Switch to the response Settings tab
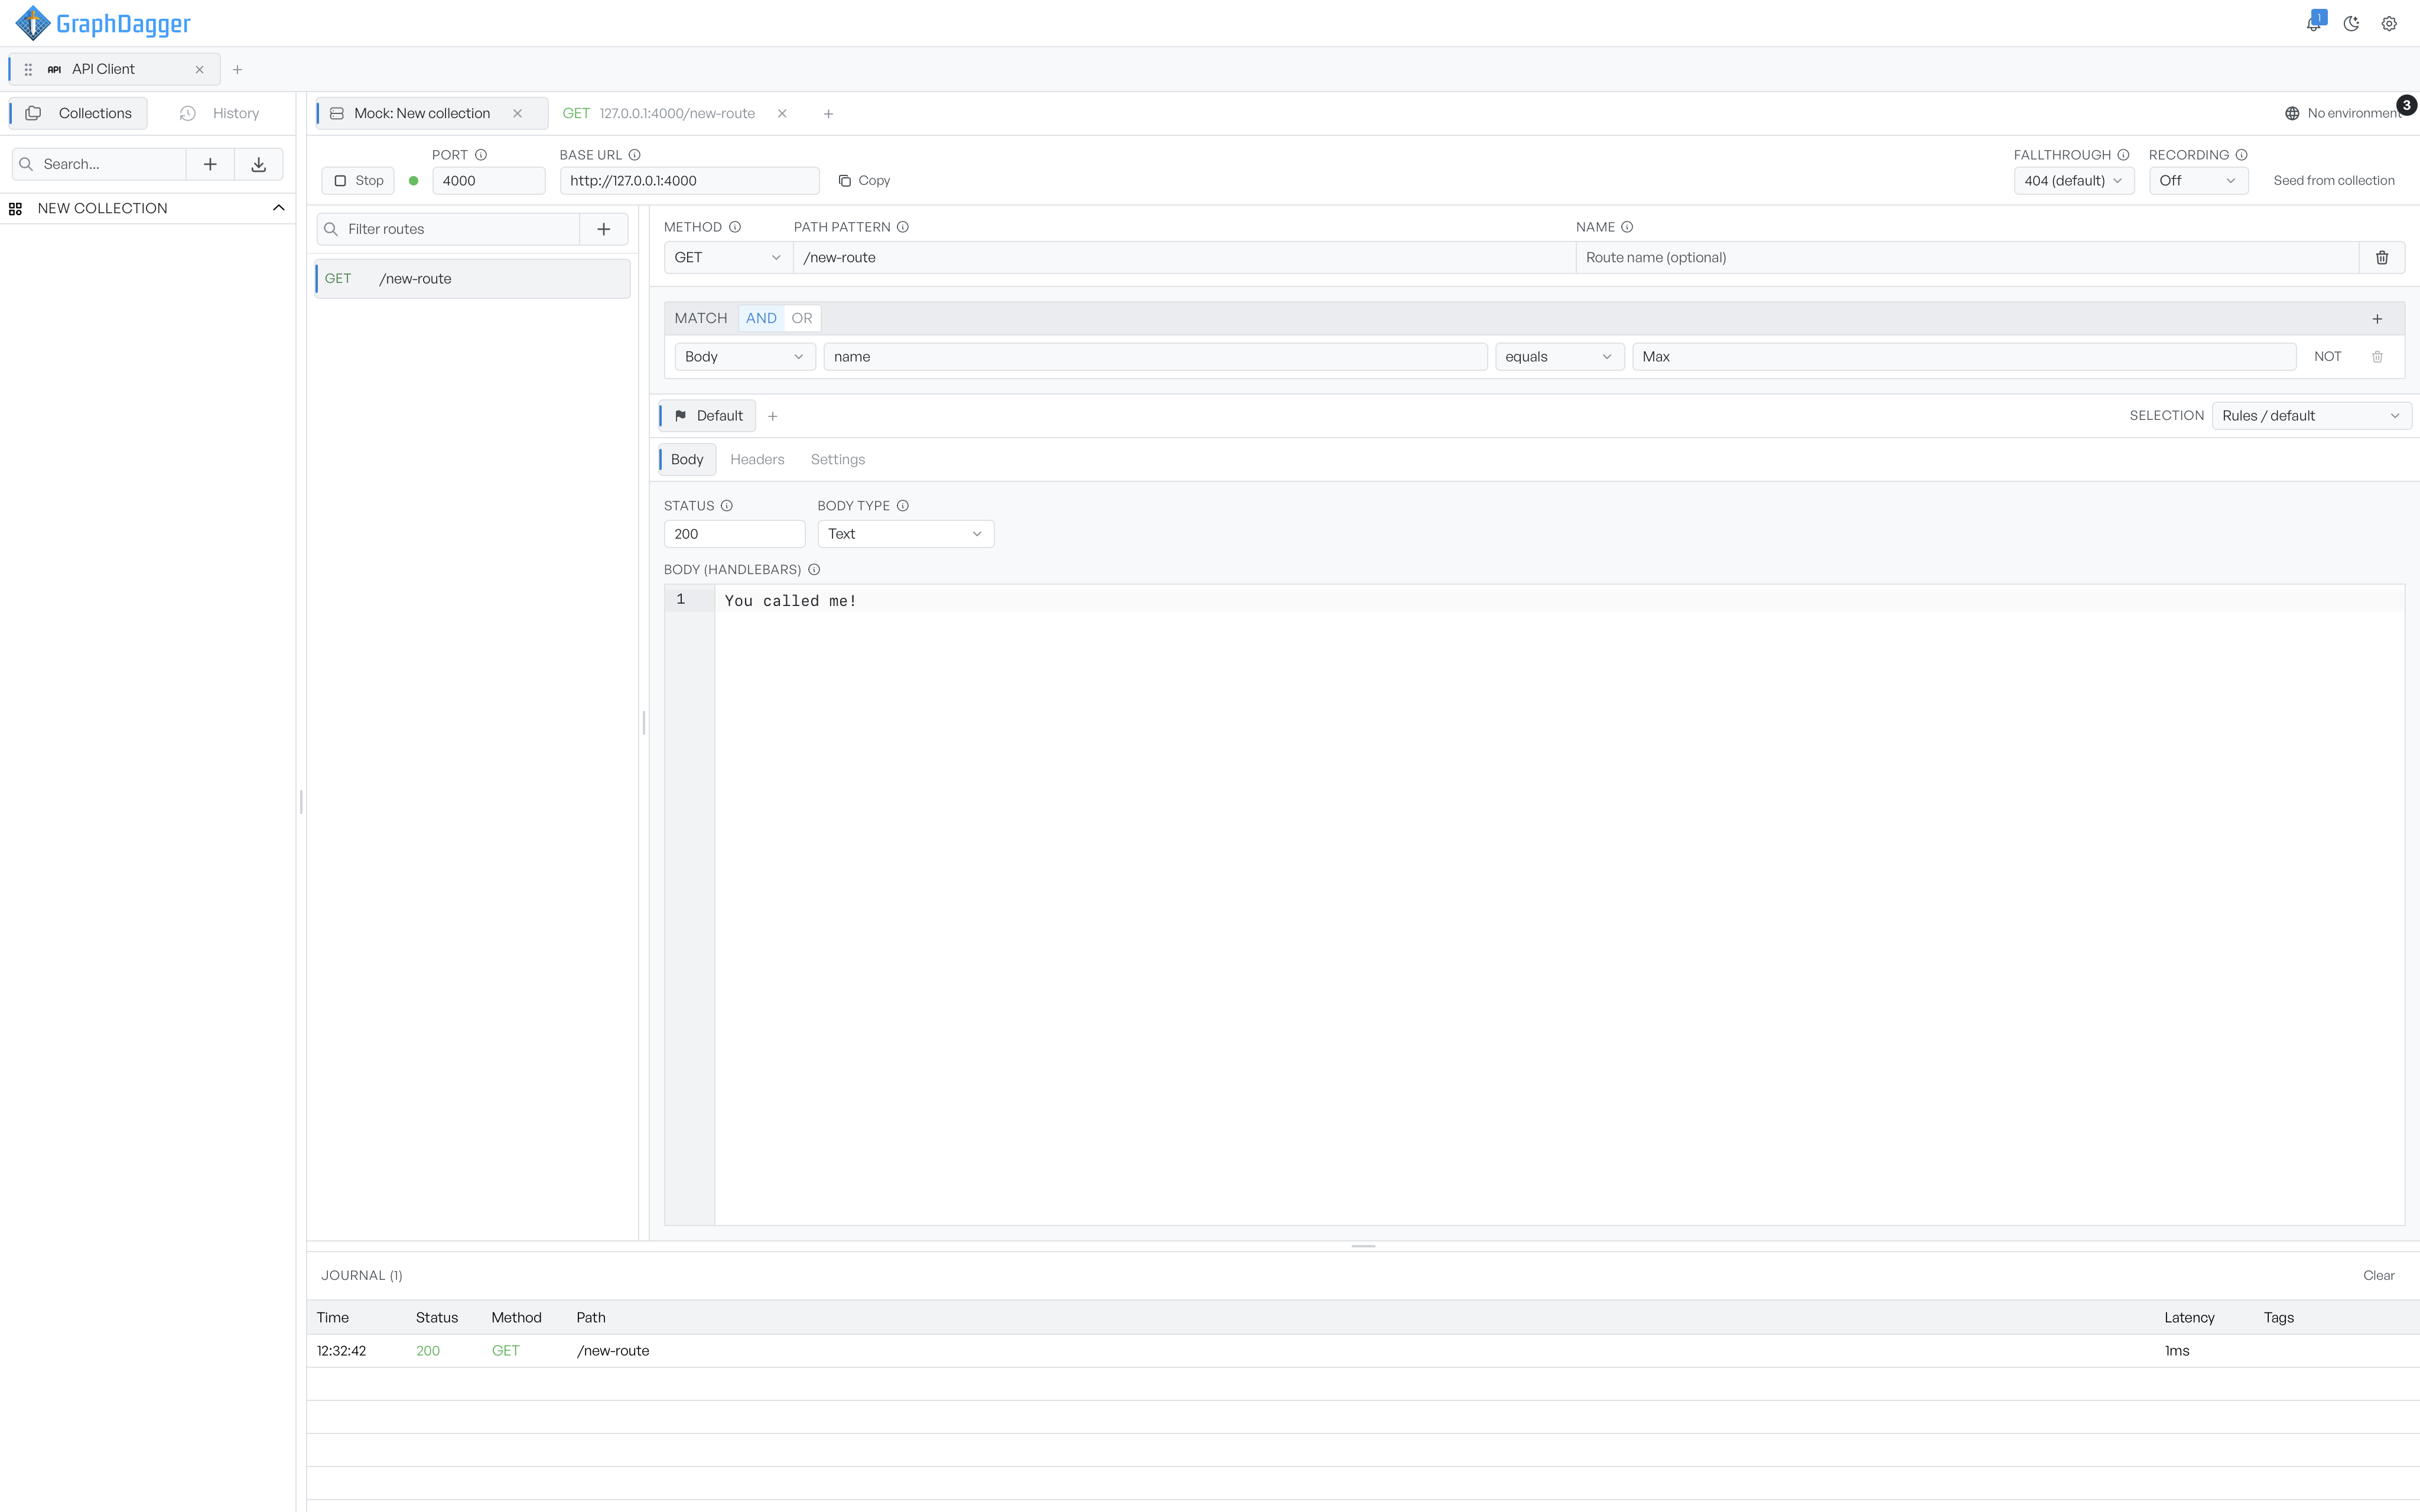Image resolution: width=2420 pixels, height=1512 pixels. (838, 460)
